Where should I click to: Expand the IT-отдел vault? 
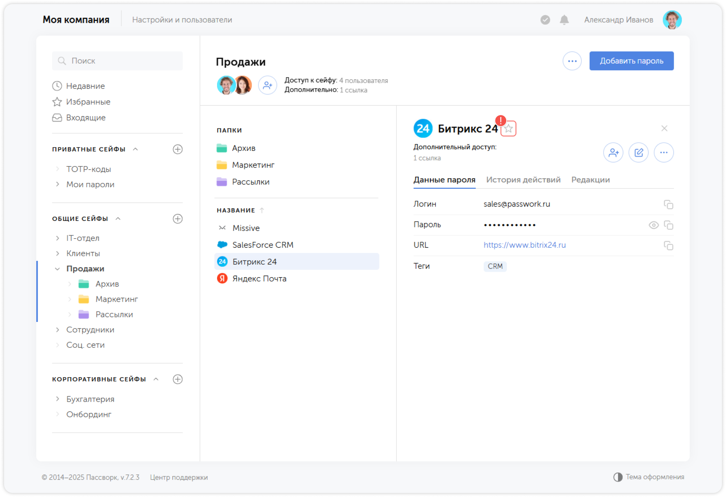(x=57, y=238)
